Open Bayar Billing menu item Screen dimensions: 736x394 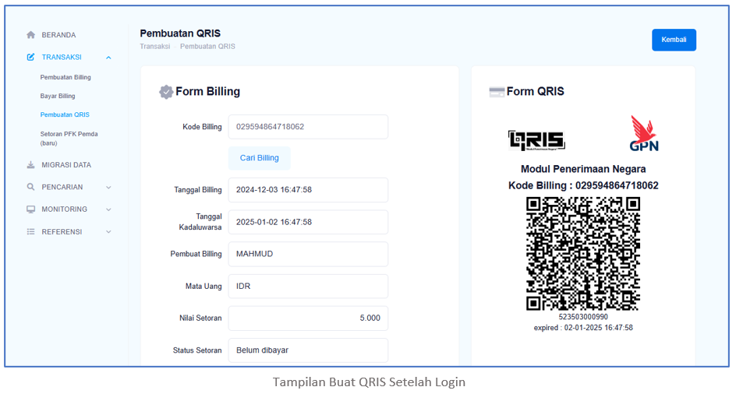[58, 96]
